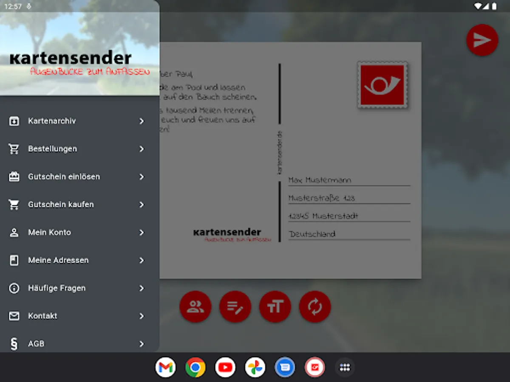Go to Mein Konto menu entry
This screenshot has height=382, width=510.
tap(79, 233)
